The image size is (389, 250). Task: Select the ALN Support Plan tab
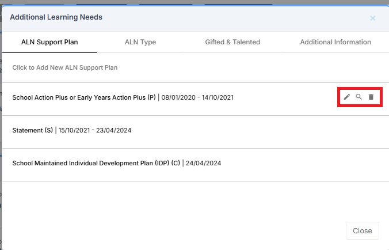pyautogui.click(x=49, y=42)
